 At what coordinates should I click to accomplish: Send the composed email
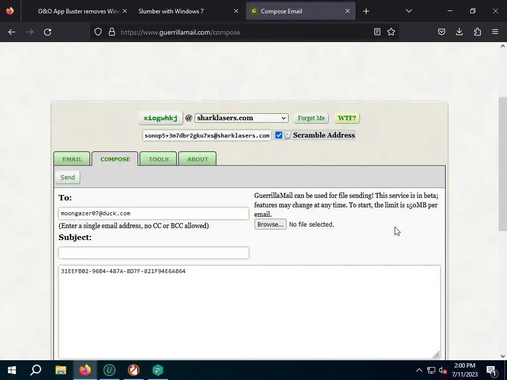point(67,178)
